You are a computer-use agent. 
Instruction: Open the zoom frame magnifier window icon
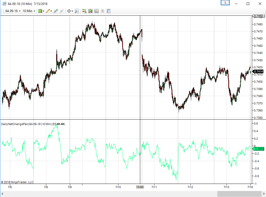pyautogui.click(x=77, y=11)
